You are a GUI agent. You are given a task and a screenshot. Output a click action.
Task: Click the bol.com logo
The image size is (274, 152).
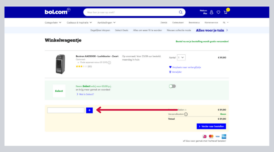pyautogui.click(x=57, y=12)
